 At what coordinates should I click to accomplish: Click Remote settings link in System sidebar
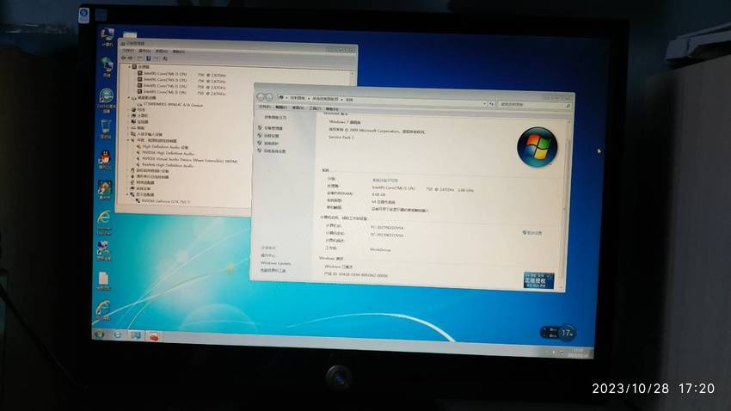click(271, 136)
